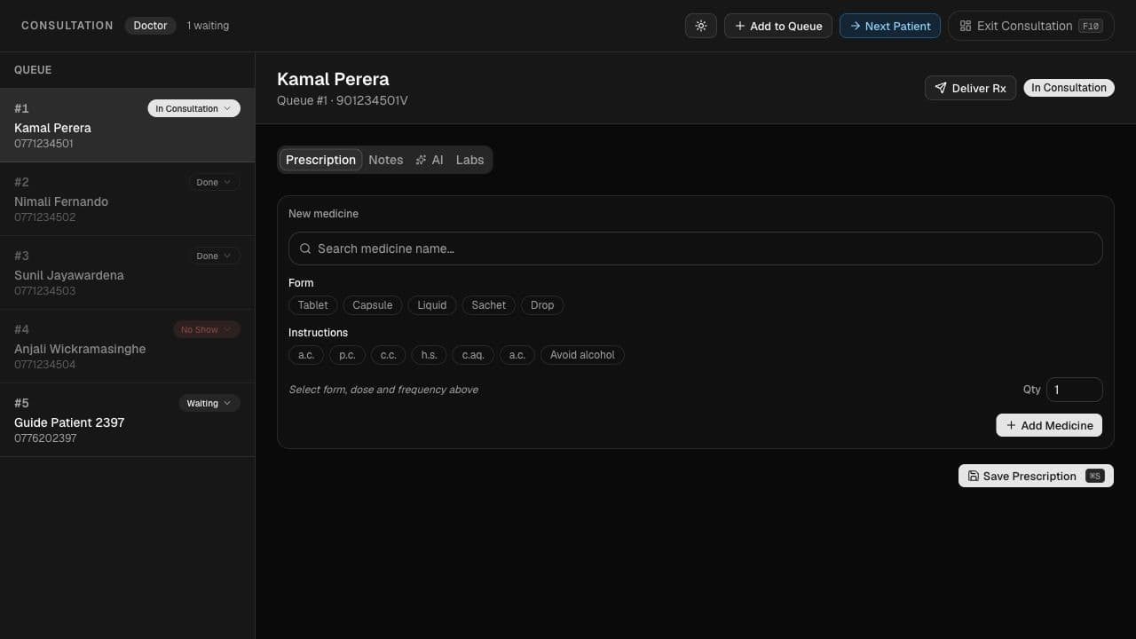Click the Deliver Rx button
1136x639 pixels.
coord(970,88)
